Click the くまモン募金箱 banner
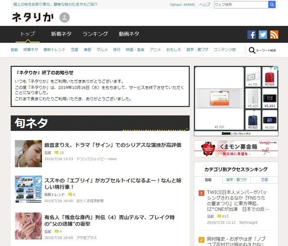Viewport: 288px width, 246px height. (x=236, y=149)
